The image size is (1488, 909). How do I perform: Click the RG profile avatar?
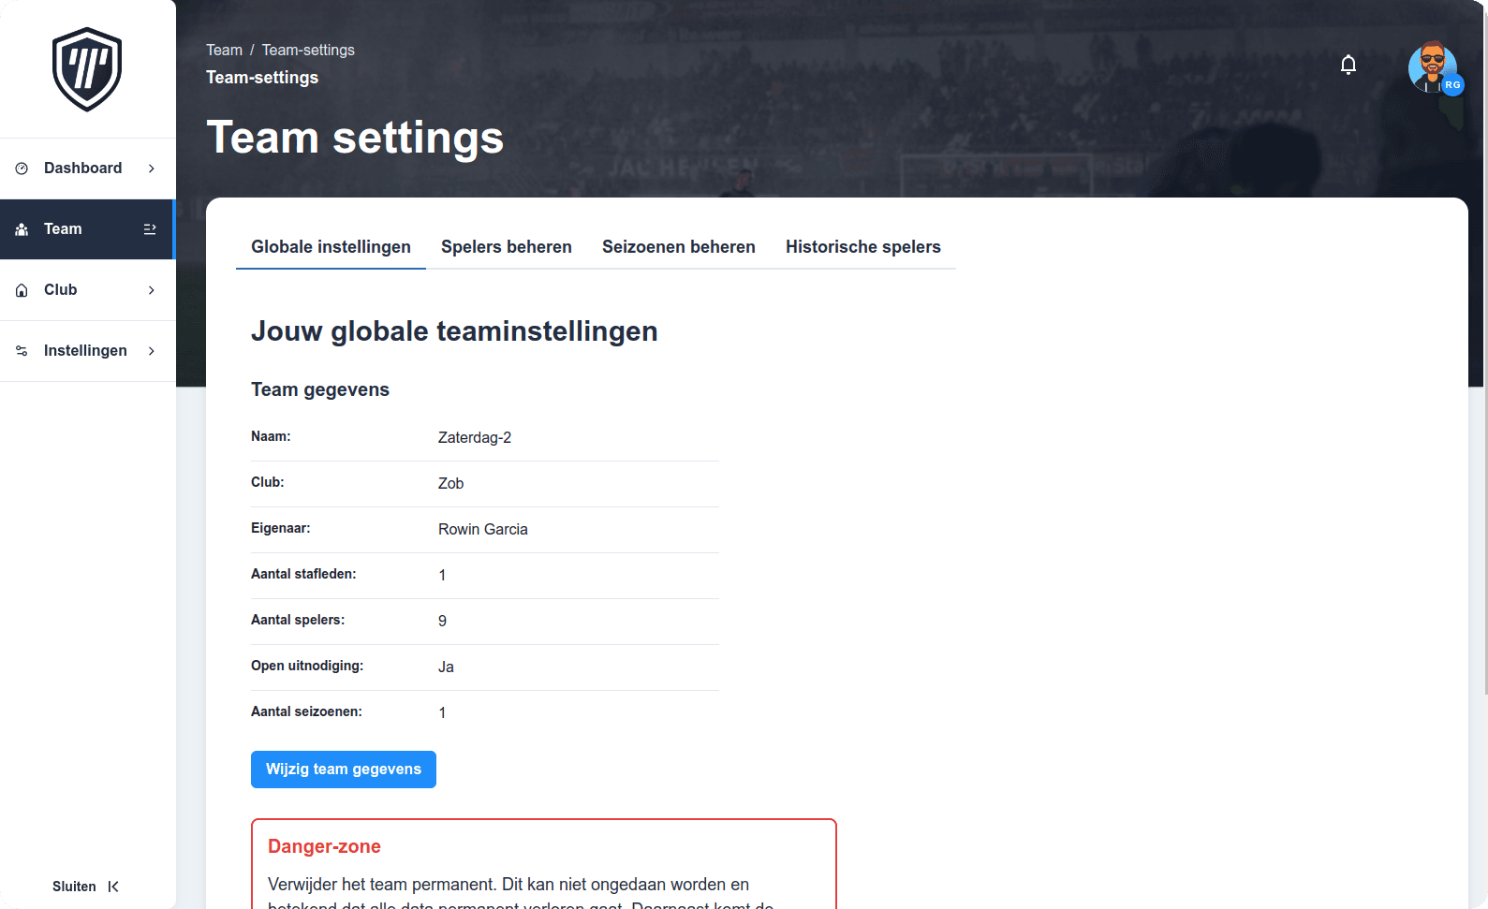click(x=1434, y=67)
